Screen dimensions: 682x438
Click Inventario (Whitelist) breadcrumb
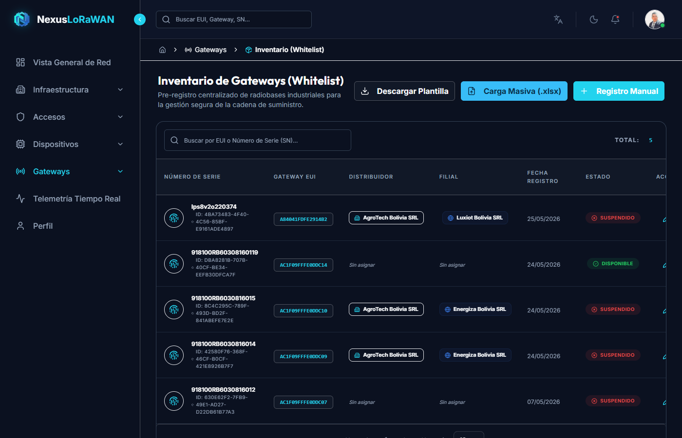click(x=284, y=50)
